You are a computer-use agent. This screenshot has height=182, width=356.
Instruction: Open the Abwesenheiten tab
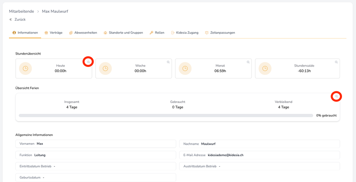83,33
